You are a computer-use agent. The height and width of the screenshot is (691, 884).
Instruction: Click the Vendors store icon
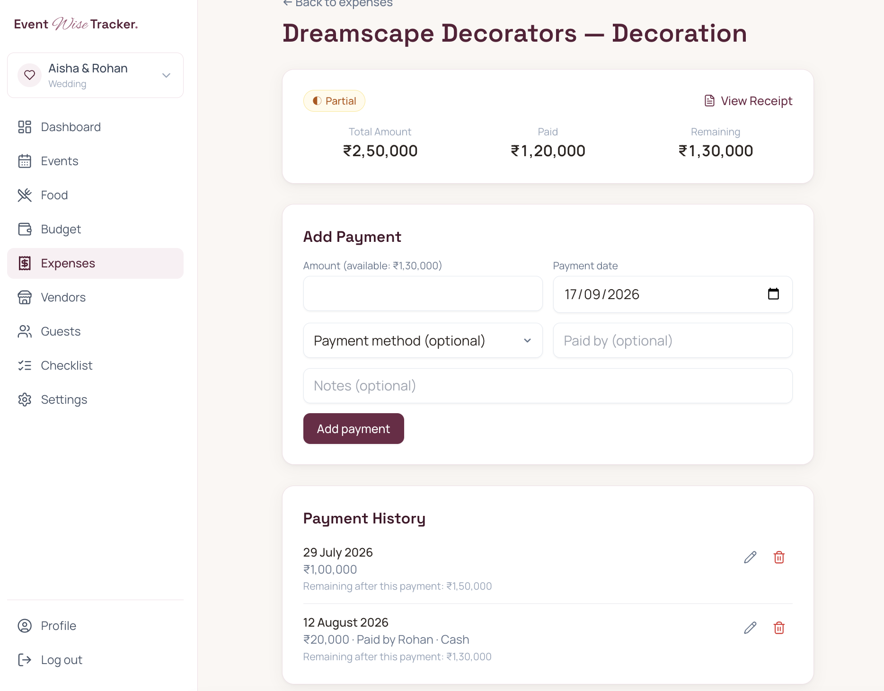click(x=25, y=297)
